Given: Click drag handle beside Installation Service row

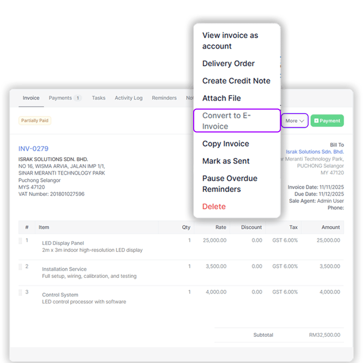Looking at the screenshot, I should coord(20,267).
